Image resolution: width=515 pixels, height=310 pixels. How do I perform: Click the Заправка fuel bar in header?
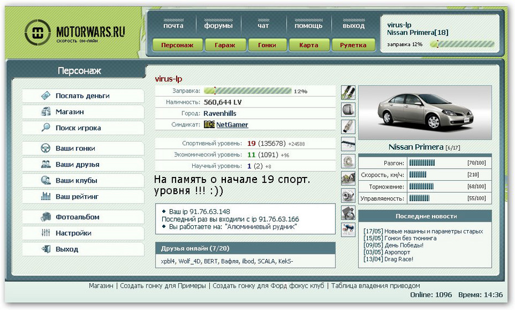click(462, 44)
